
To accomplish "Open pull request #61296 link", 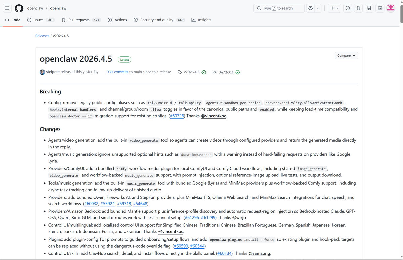I will click(192, 218).
